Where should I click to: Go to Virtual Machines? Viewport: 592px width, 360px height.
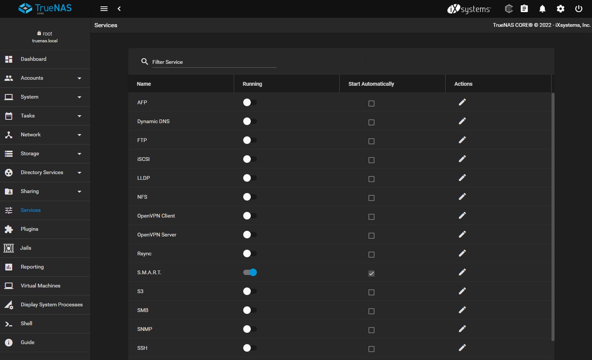point(40,286)
